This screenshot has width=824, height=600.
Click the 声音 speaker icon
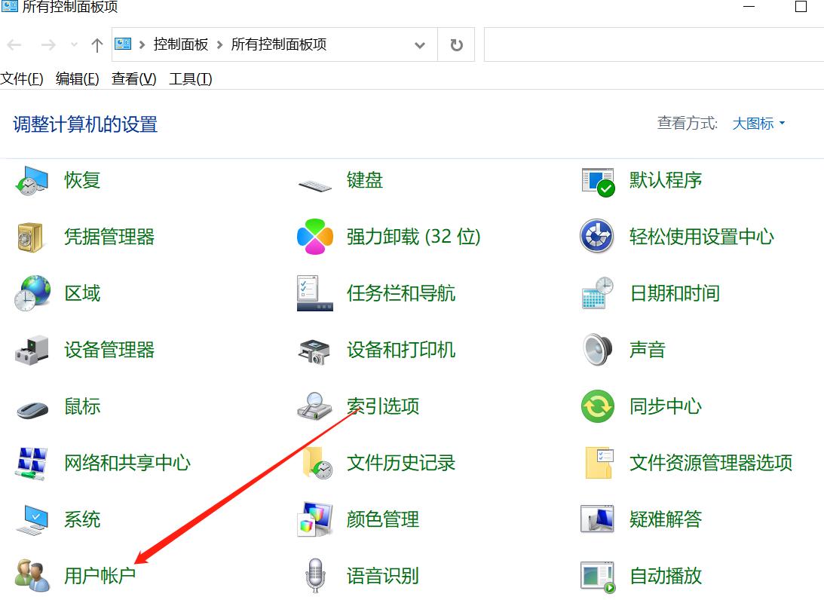pos(598,350)
